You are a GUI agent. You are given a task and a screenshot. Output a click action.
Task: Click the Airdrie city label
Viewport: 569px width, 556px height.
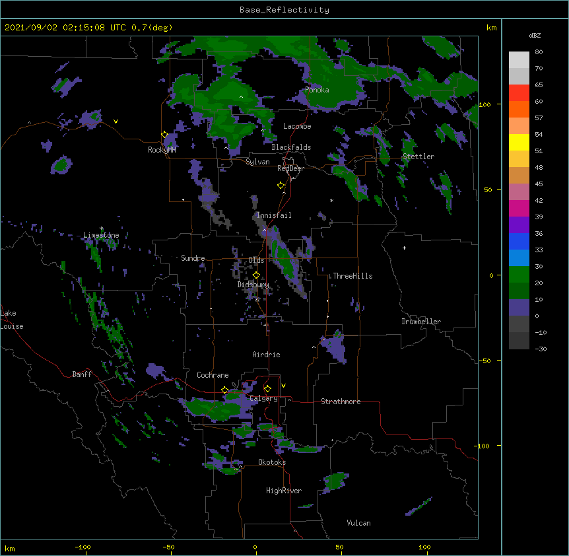point(266,355)
